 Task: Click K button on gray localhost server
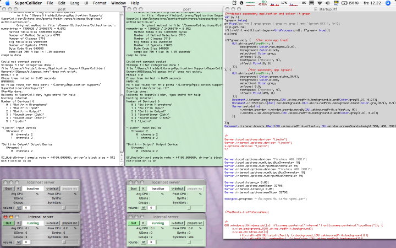coord(18,189)
